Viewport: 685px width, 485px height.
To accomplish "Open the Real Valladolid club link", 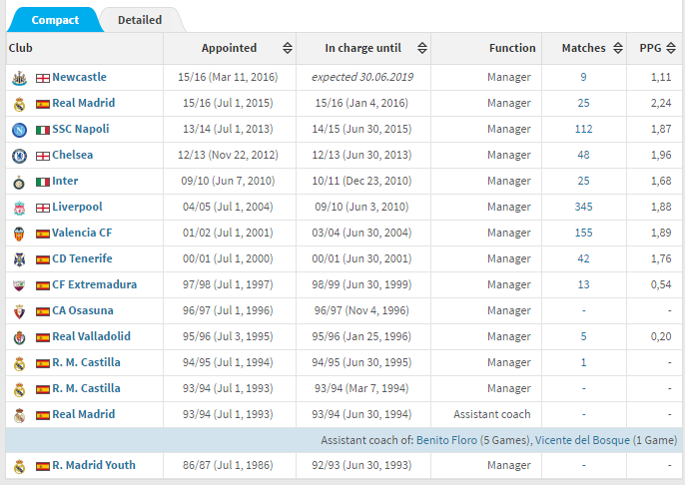I will tap(91, 336).
